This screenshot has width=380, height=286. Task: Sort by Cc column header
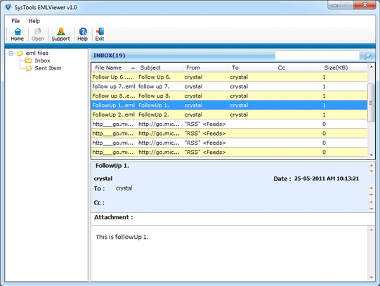pyautogui.click(x=297, y=67)
